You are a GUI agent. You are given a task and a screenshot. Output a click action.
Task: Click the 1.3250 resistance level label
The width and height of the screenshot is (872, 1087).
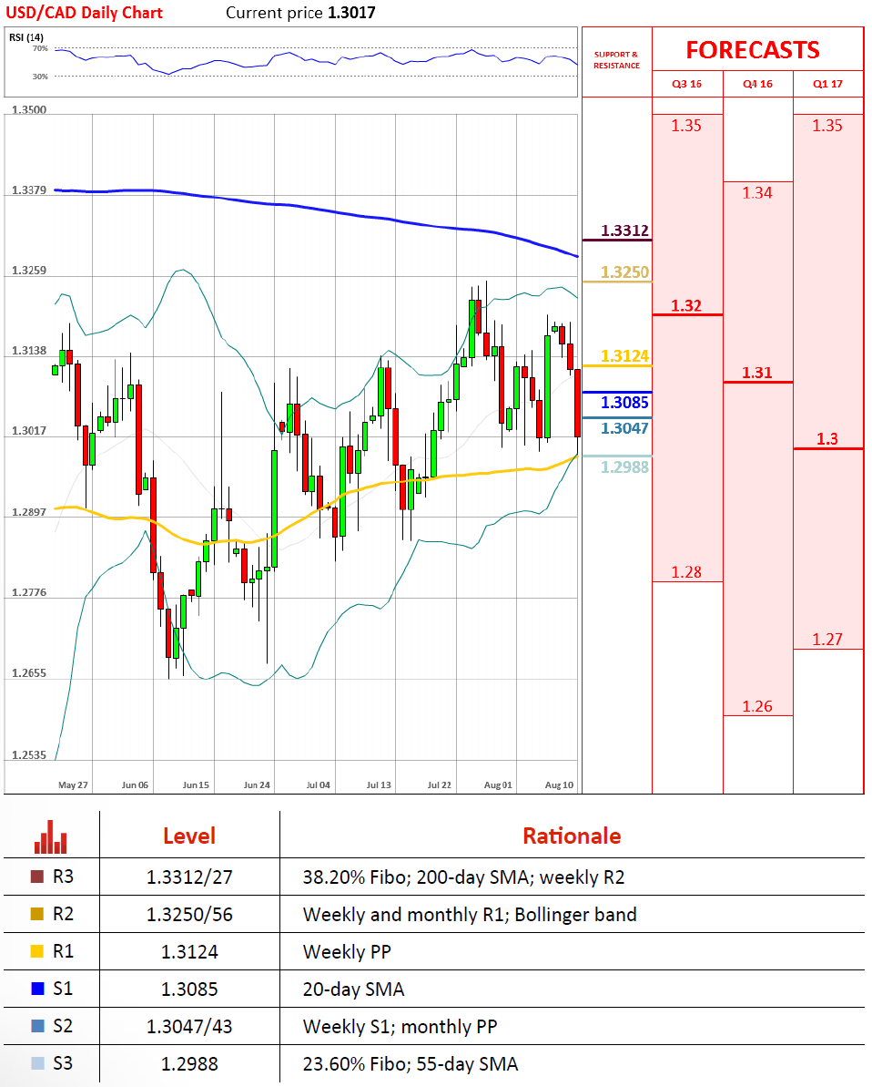pyautogui.click(x=624, y=272)
